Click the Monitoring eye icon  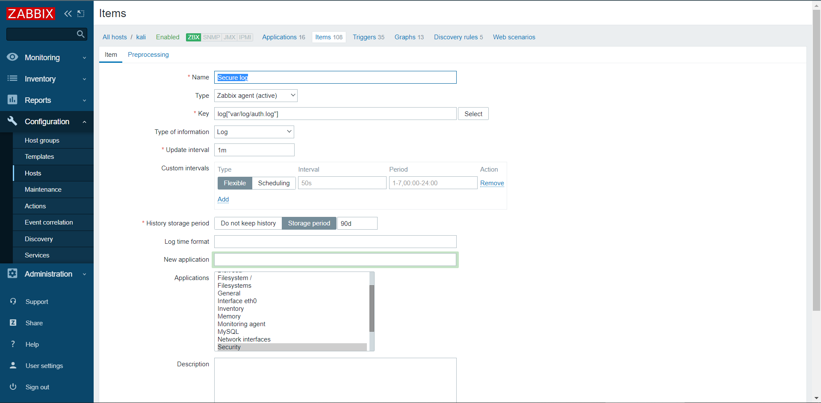[12, 57]
